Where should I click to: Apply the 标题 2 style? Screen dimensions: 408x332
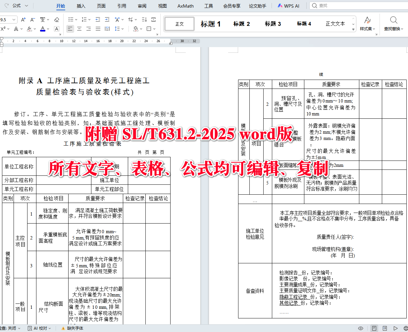[x=241, y=24]
